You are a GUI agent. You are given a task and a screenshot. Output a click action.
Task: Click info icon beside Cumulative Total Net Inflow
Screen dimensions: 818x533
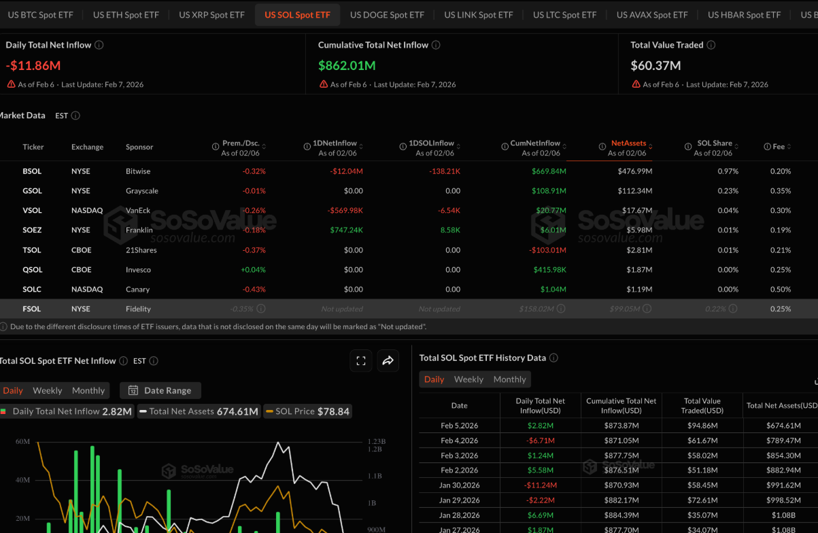pyautogui.click(x=436, y=45)
